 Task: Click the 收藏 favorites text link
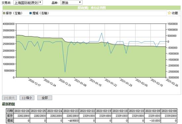(x=175, y=13)
